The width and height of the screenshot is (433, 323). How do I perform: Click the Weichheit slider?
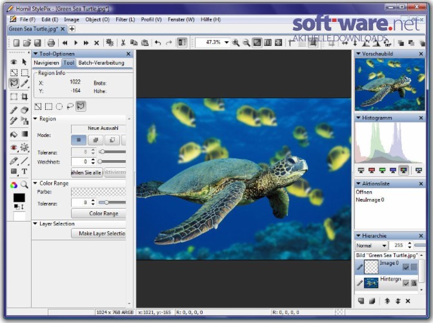point(112,161)
